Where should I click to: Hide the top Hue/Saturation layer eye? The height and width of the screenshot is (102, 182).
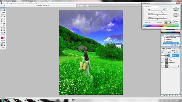point(162,56)
